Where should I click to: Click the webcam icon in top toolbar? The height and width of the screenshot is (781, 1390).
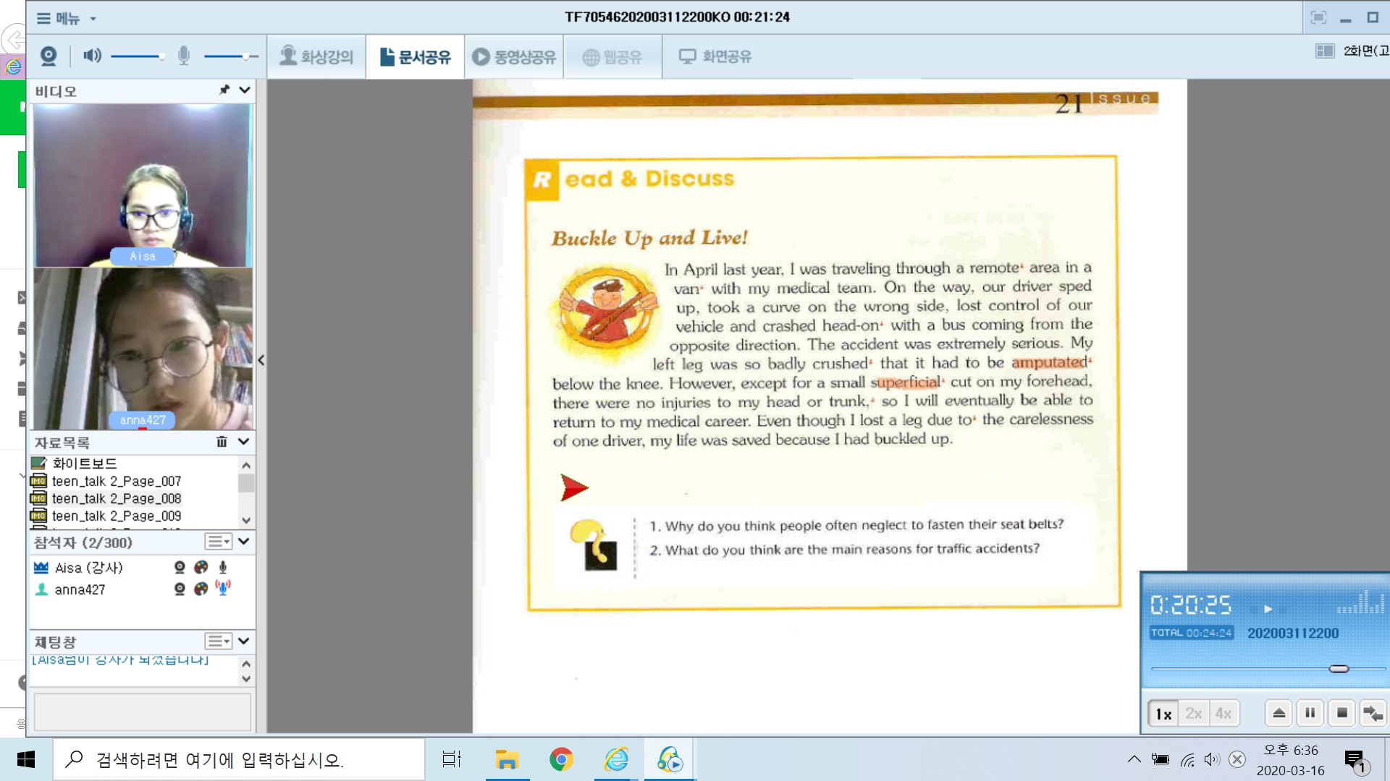click(49, 56)
